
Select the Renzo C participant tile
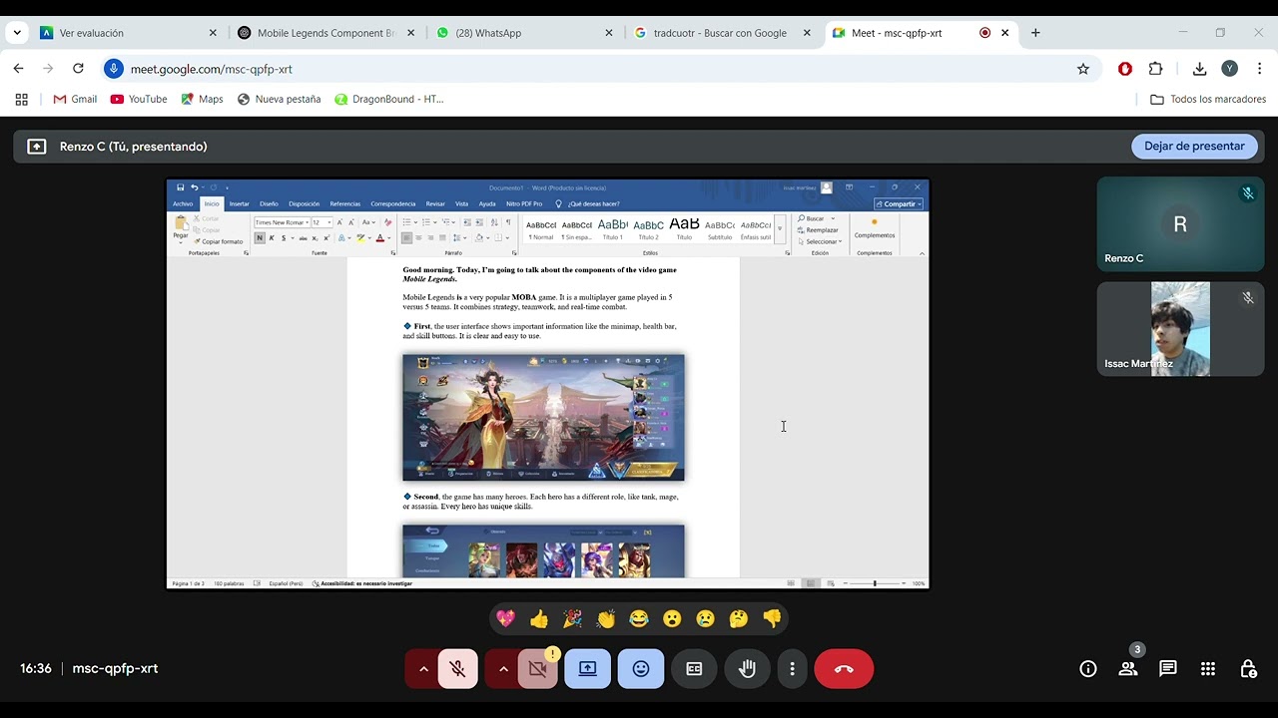pos(1180,224)
